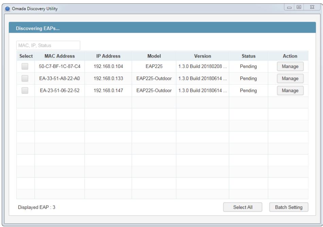Click the Select column header
Image resolution: width=323 pixels, height=227 pixels.
click(26, 56)
